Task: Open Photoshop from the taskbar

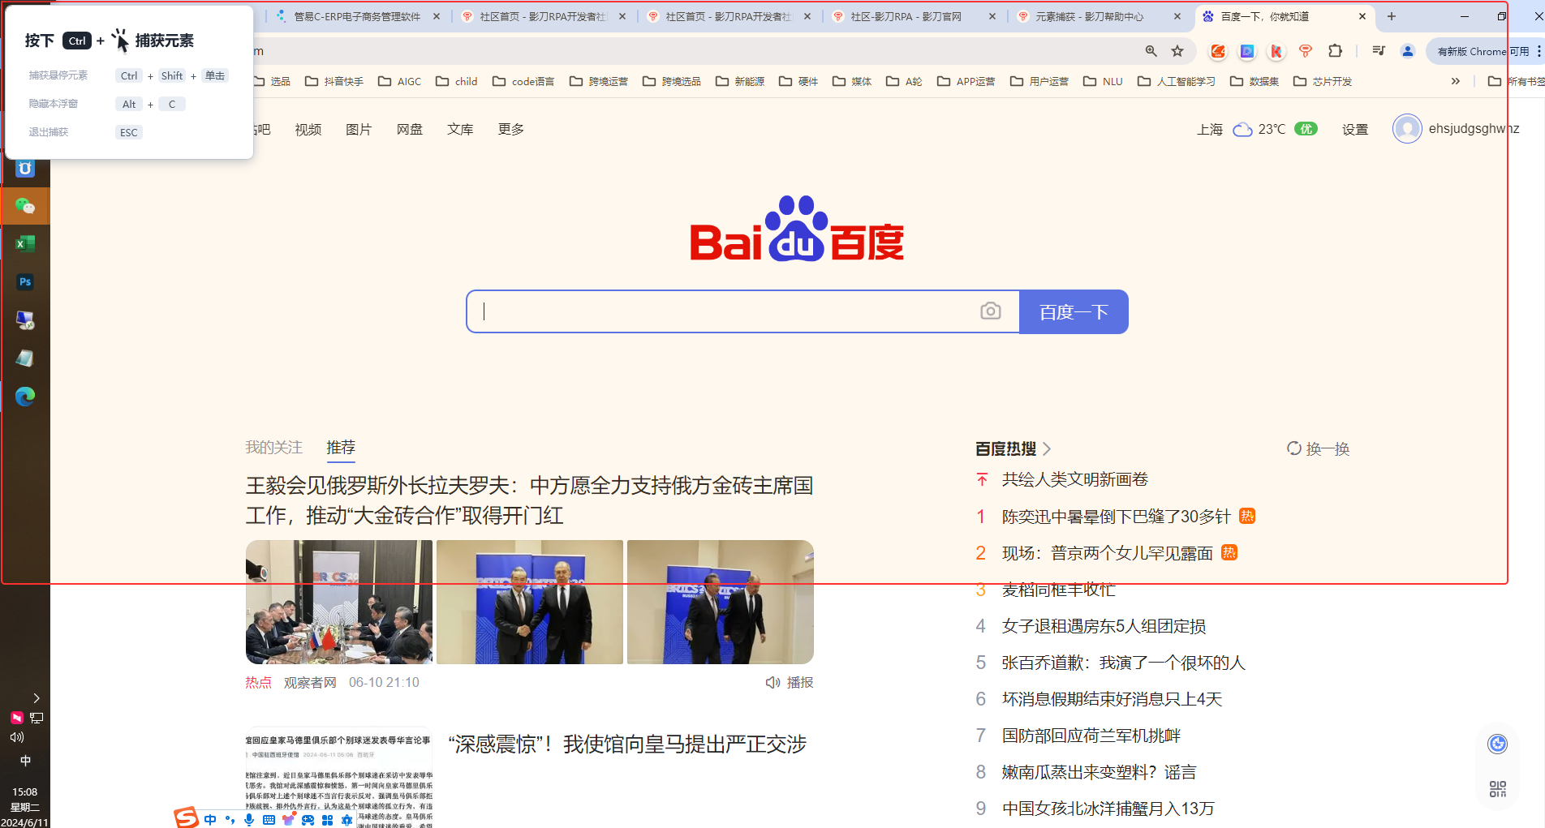Action: 25,282
